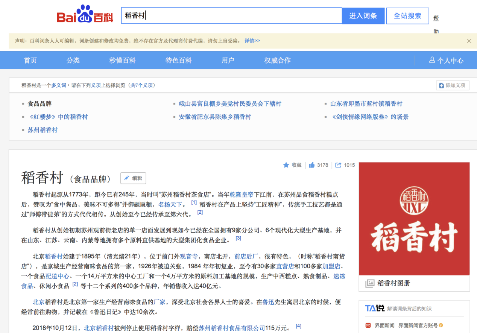
Task: Open the 权威合作 navigation tab
Action: [278, 60]
